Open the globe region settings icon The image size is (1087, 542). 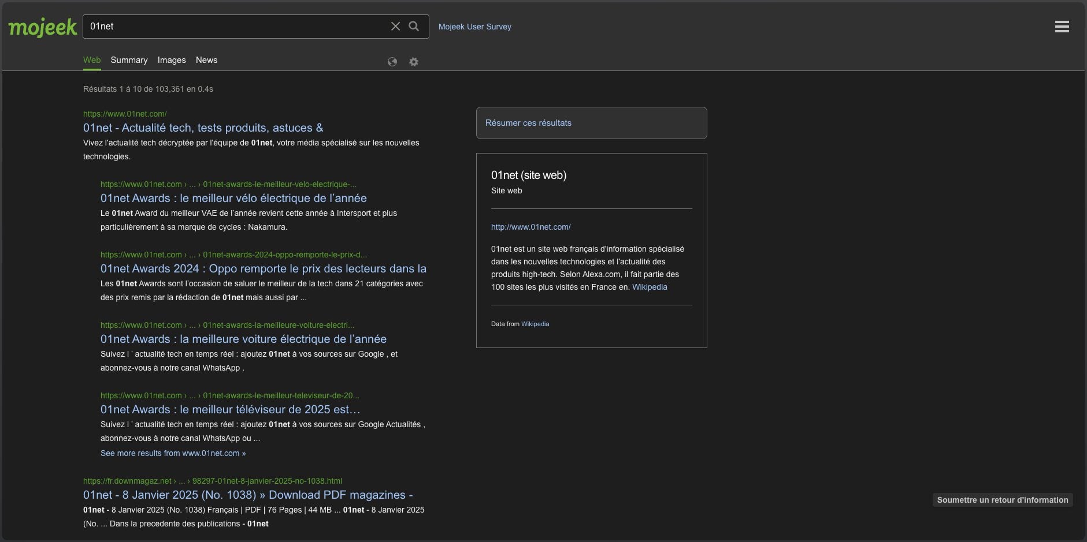[x=392, y=62]
